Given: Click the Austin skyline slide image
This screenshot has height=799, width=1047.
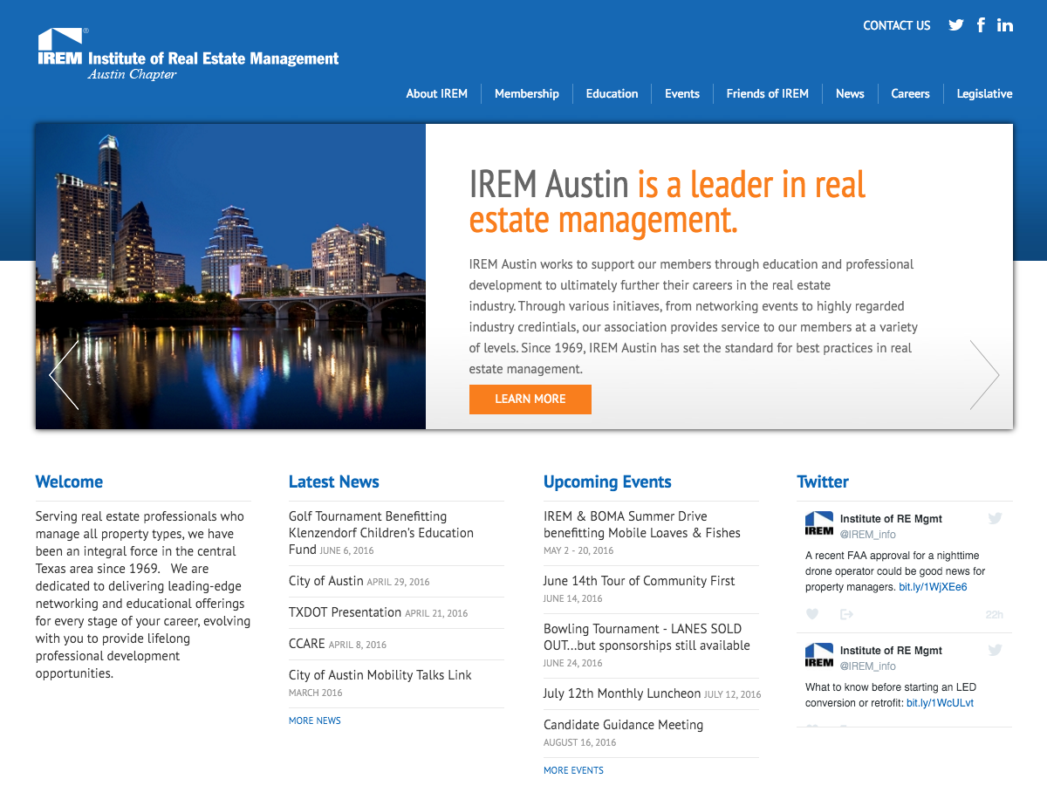Looking at the screenshot, I should 230,277.
